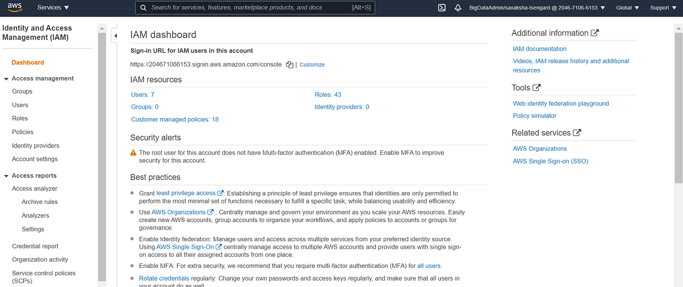Click the Identity and Access Management (IAM) title

click(x=37, y=32)
